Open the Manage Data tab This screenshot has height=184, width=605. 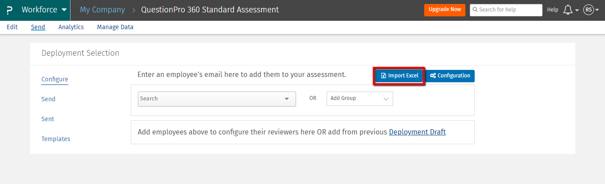[x=115, y=27]
